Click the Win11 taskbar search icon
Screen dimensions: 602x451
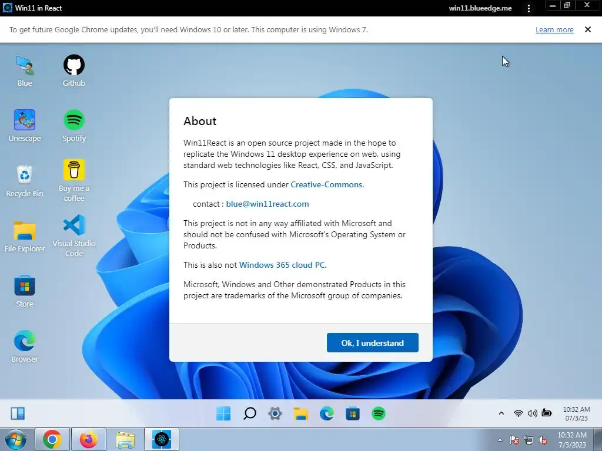[x=249, y=413]
